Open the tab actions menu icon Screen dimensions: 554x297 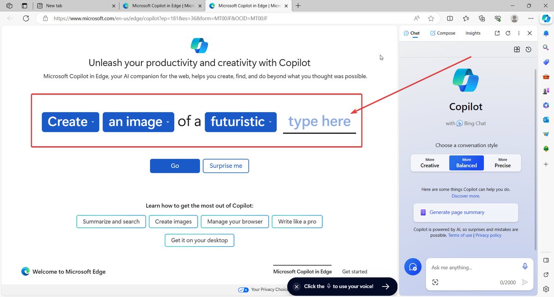click(24, 6)
